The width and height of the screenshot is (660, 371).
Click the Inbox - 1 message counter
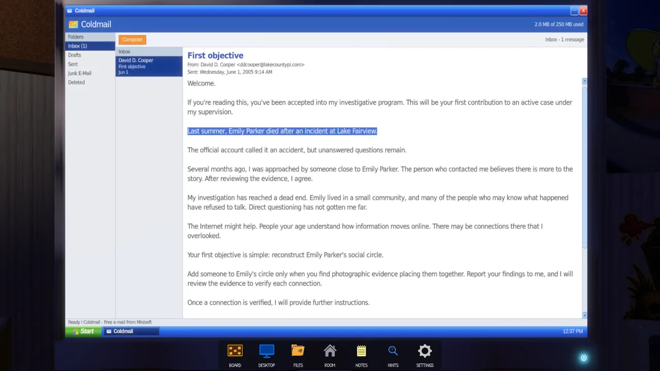(x=565, y=40)
